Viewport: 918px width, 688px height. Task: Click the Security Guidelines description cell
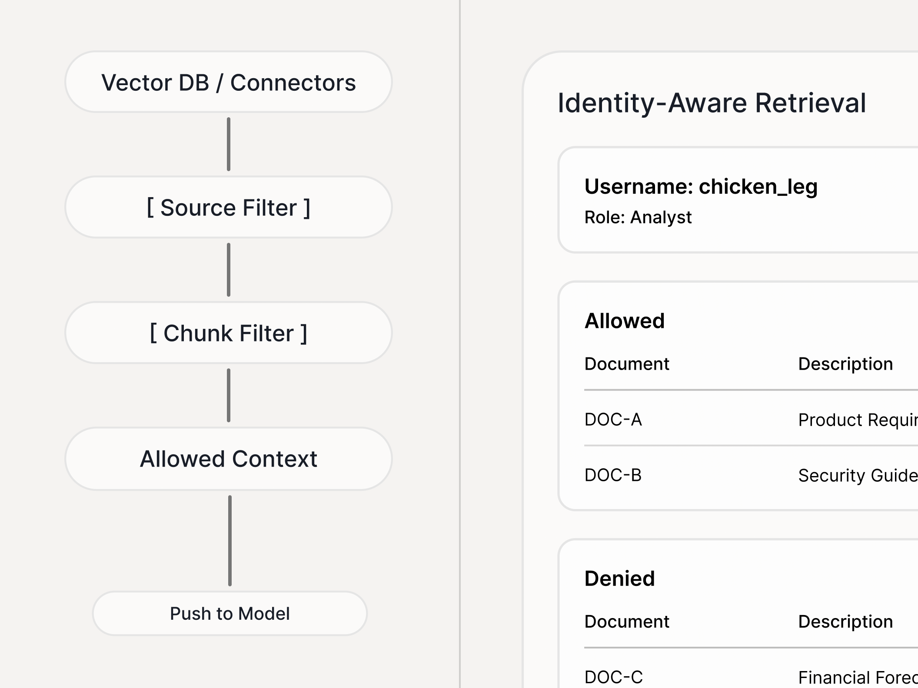tap(857, 476)
